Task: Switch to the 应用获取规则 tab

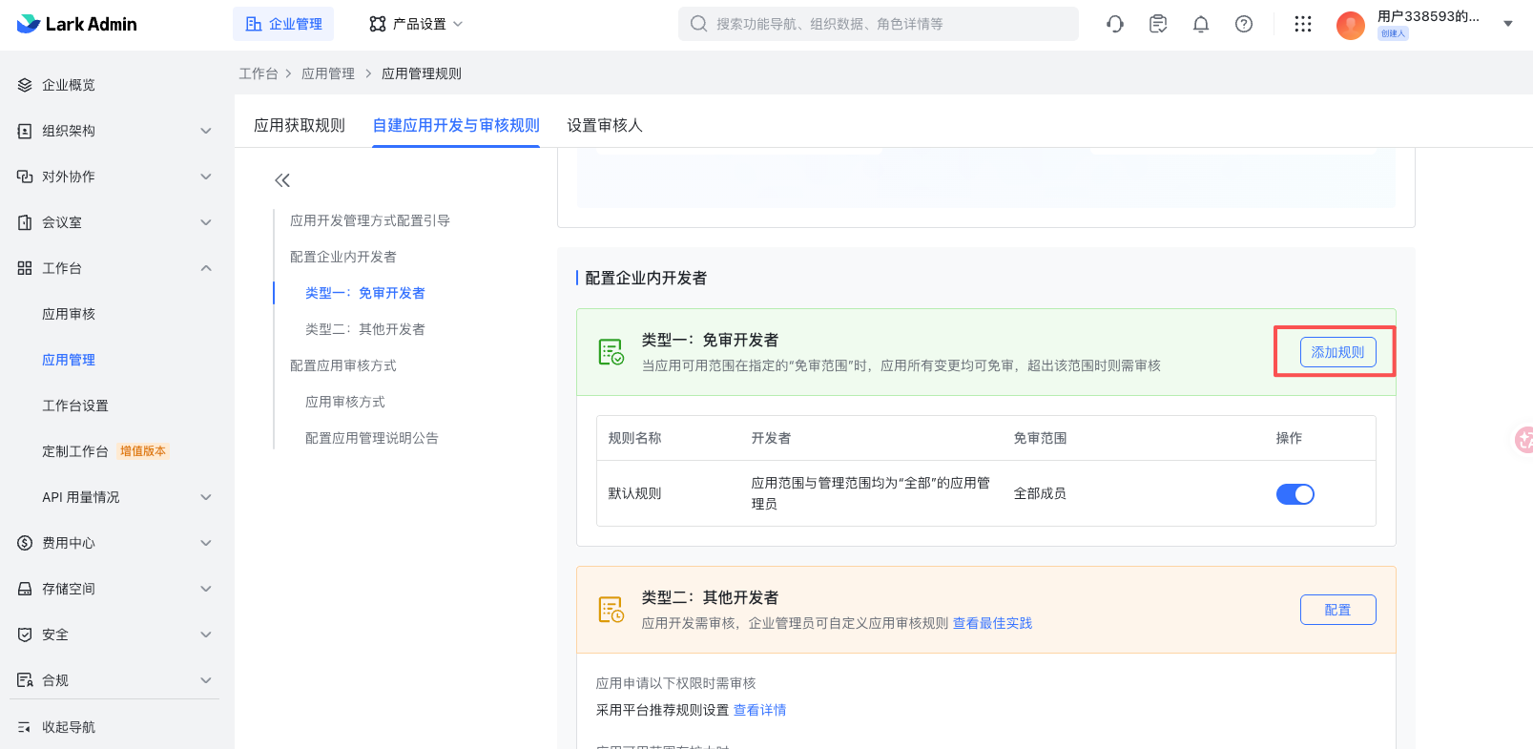Action: pos(300,125)
